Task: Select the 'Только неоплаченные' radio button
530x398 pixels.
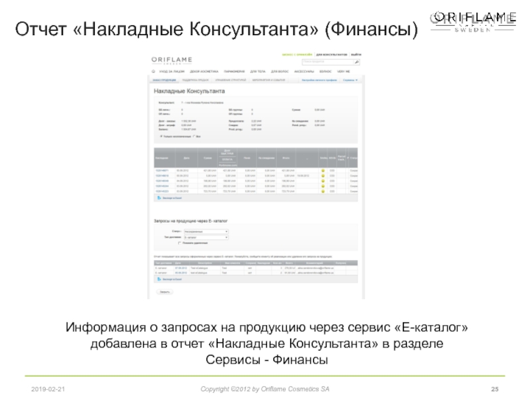Action: tap(161, 137)
